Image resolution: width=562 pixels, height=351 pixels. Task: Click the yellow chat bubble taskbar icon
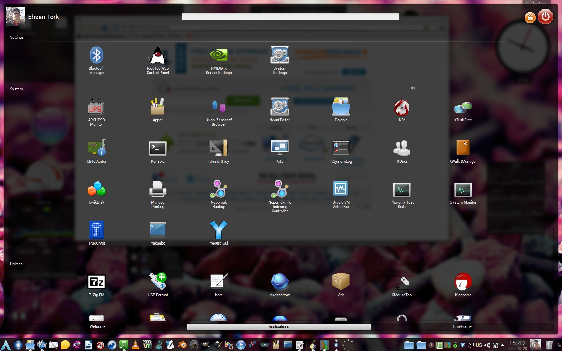coord(65,345)
